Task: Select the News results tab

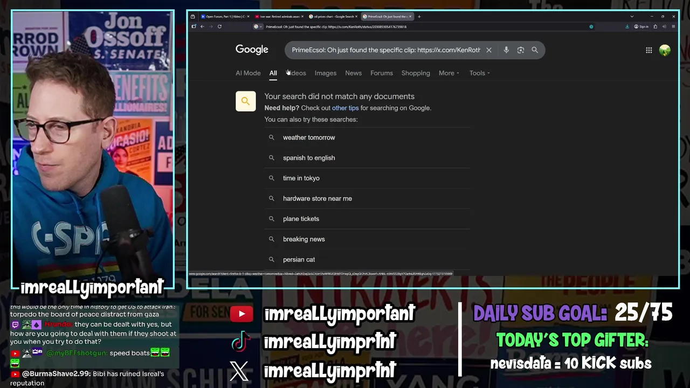Action: pos(354,73)
